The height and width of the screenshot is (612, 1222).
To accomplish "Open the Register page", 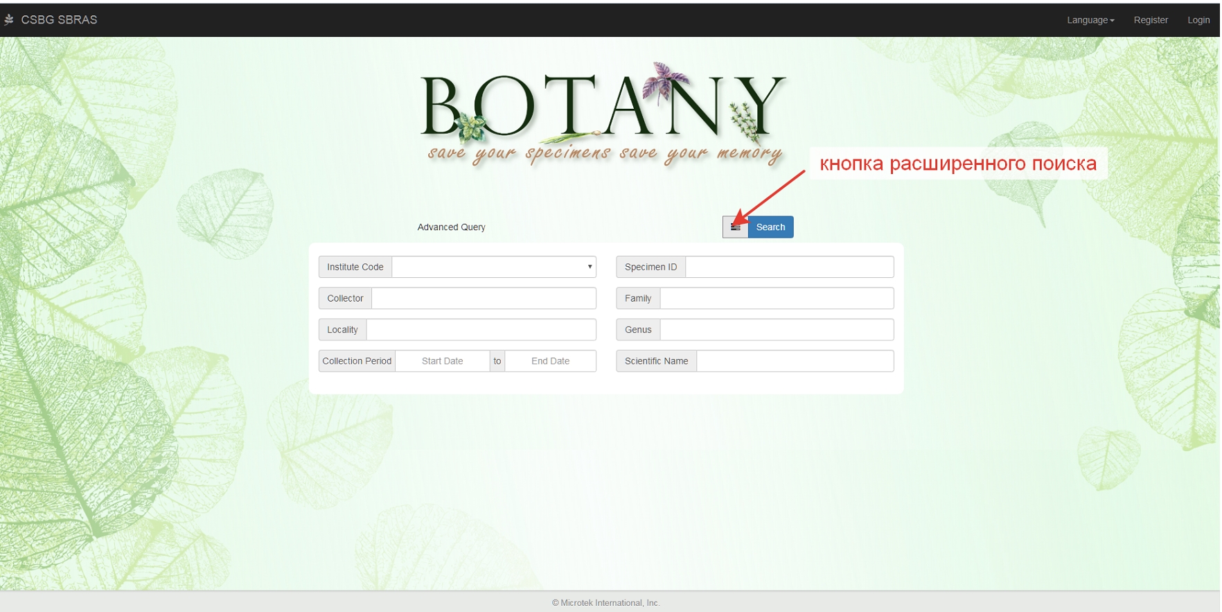I will (1151, 20).
